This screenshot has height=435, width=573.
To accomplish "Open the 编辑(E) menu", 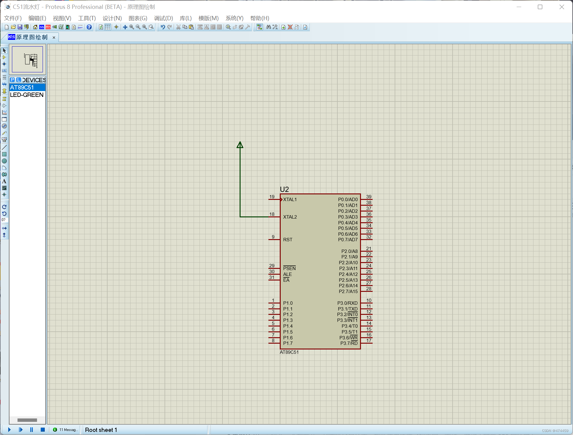I will tap(37, 18).
